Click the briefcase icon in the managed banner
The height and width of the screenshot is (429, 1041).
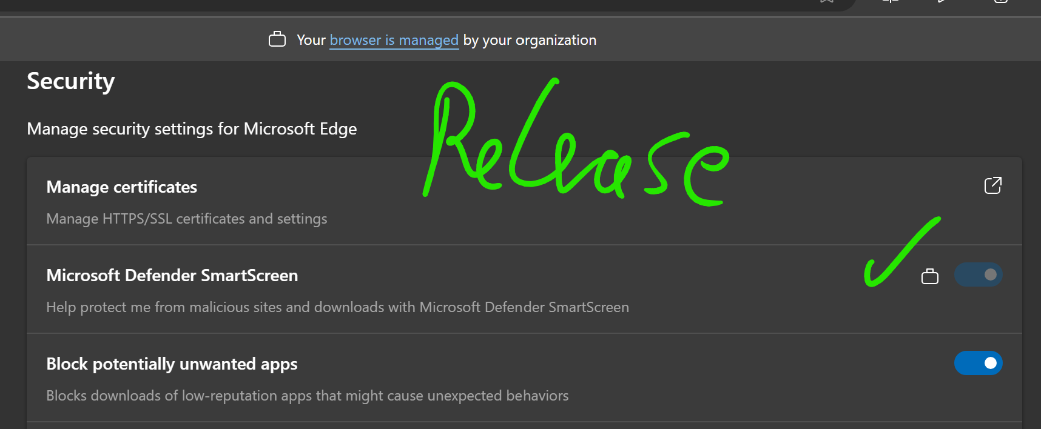click(277, 39)
